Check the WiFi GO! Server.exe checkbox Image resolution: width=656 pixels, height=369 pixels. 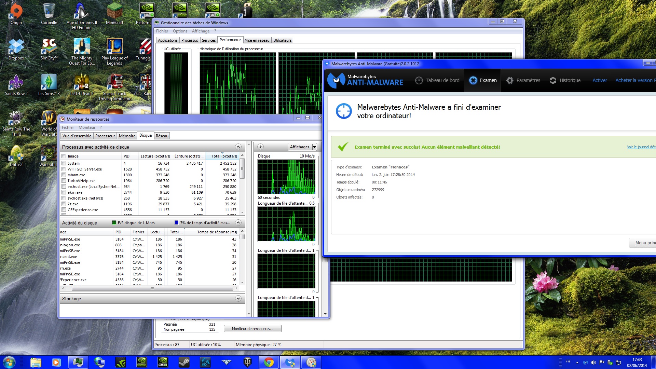[64, 169]
